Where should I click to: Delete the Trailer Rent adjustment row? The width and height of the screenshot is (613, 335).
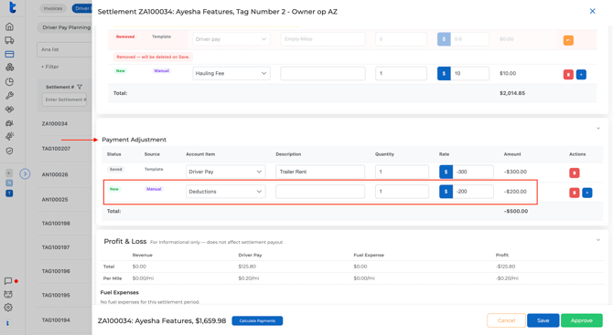pyautogui.click(x=574, y=173)
